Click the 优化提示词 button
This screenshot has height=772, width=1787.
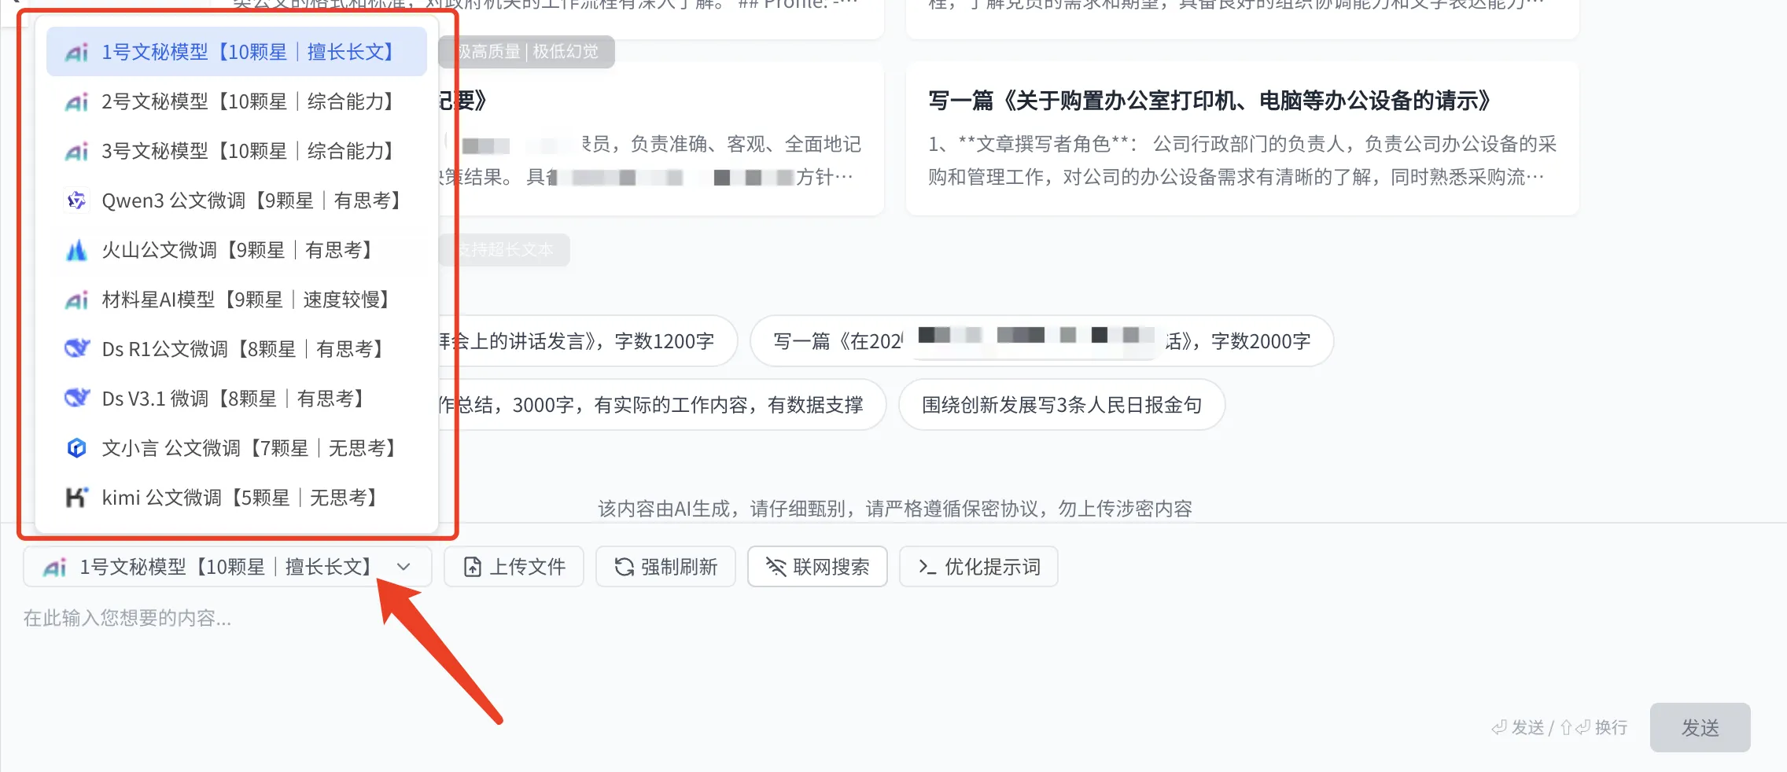point(978,567)
